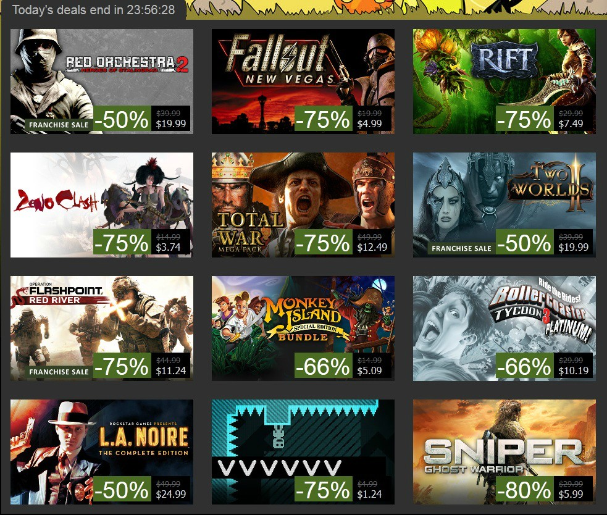Select the VVVVVV game tile
Image resolution: width=607 pixels, height=515 pixels.
303,452
